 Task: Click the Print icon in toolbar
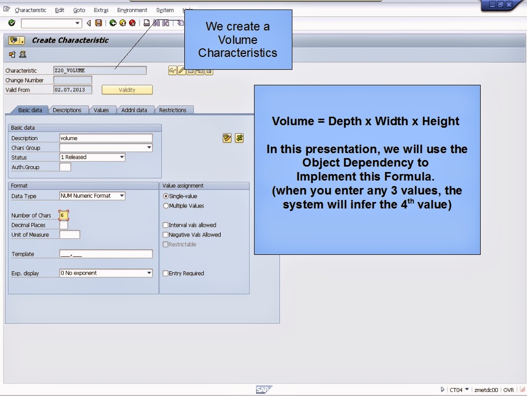[x=146, y=23]
